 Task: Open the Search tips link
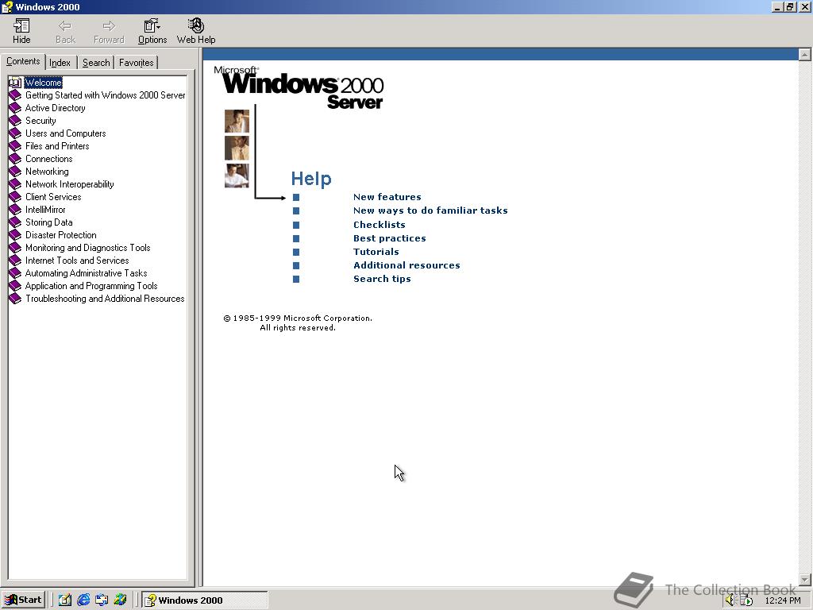[x=382, y=279]
